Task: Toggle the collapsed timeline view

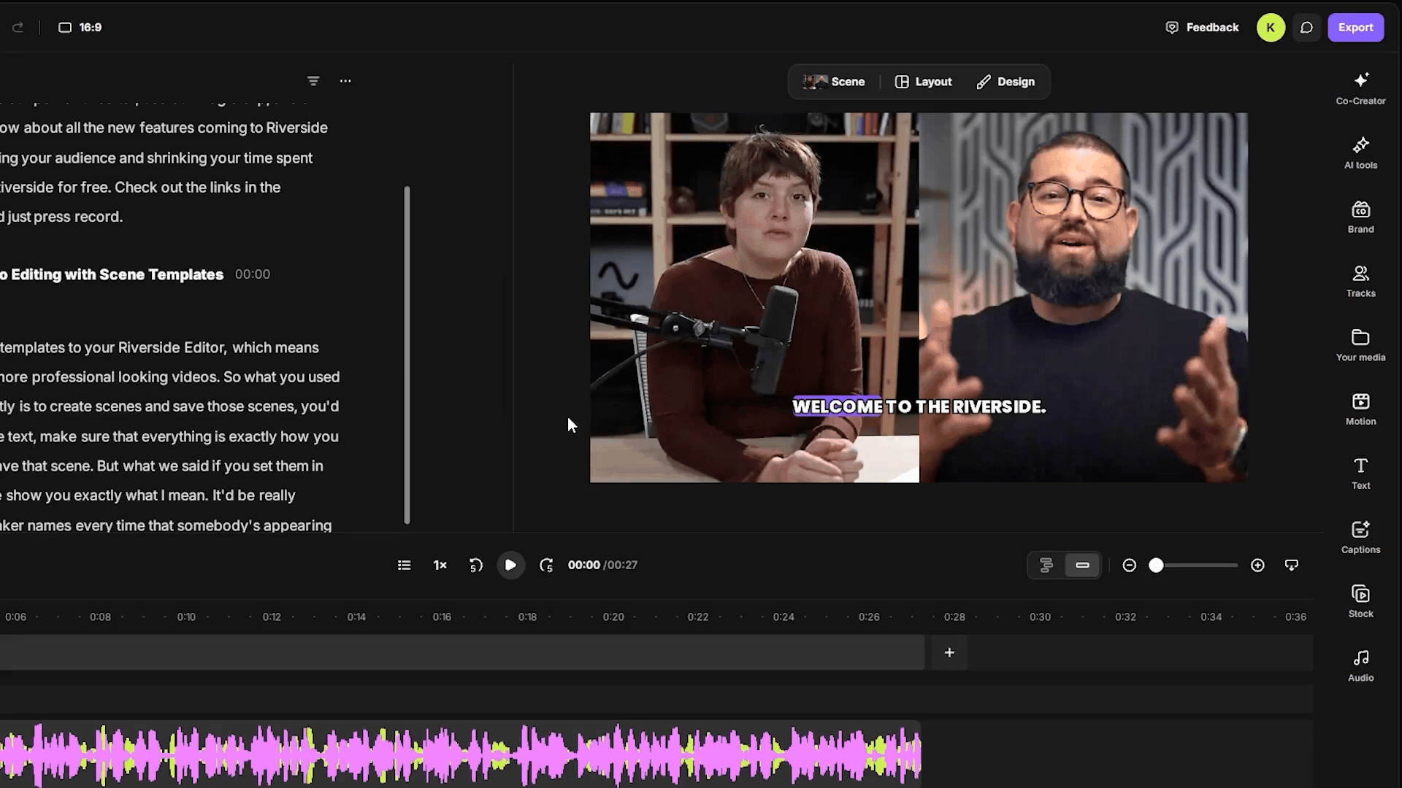Action: pos(1082,565)
